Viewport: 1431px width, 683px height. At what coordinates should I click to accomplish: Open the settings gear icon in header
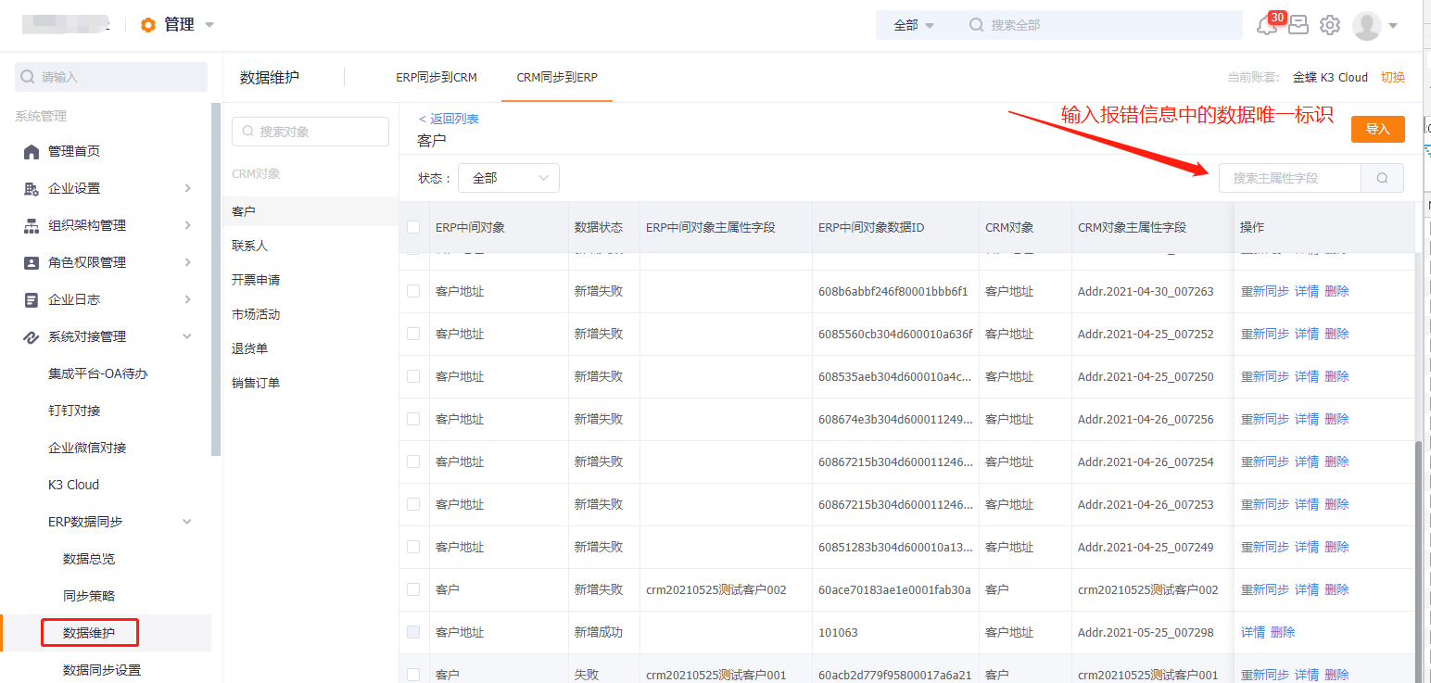[x=1330, y=25]
